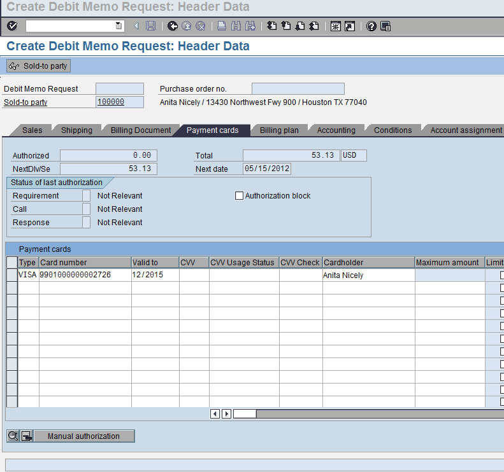This screenshot has height=472, width=504.
Task: Click the green Enter checkmark icon
Action: click(12, 26)
